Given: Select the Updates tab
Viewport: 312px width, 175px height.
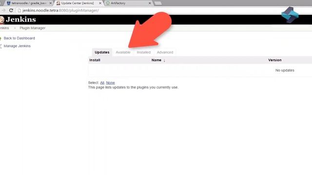Looking at the screenshot, I should tap(102, 52).
